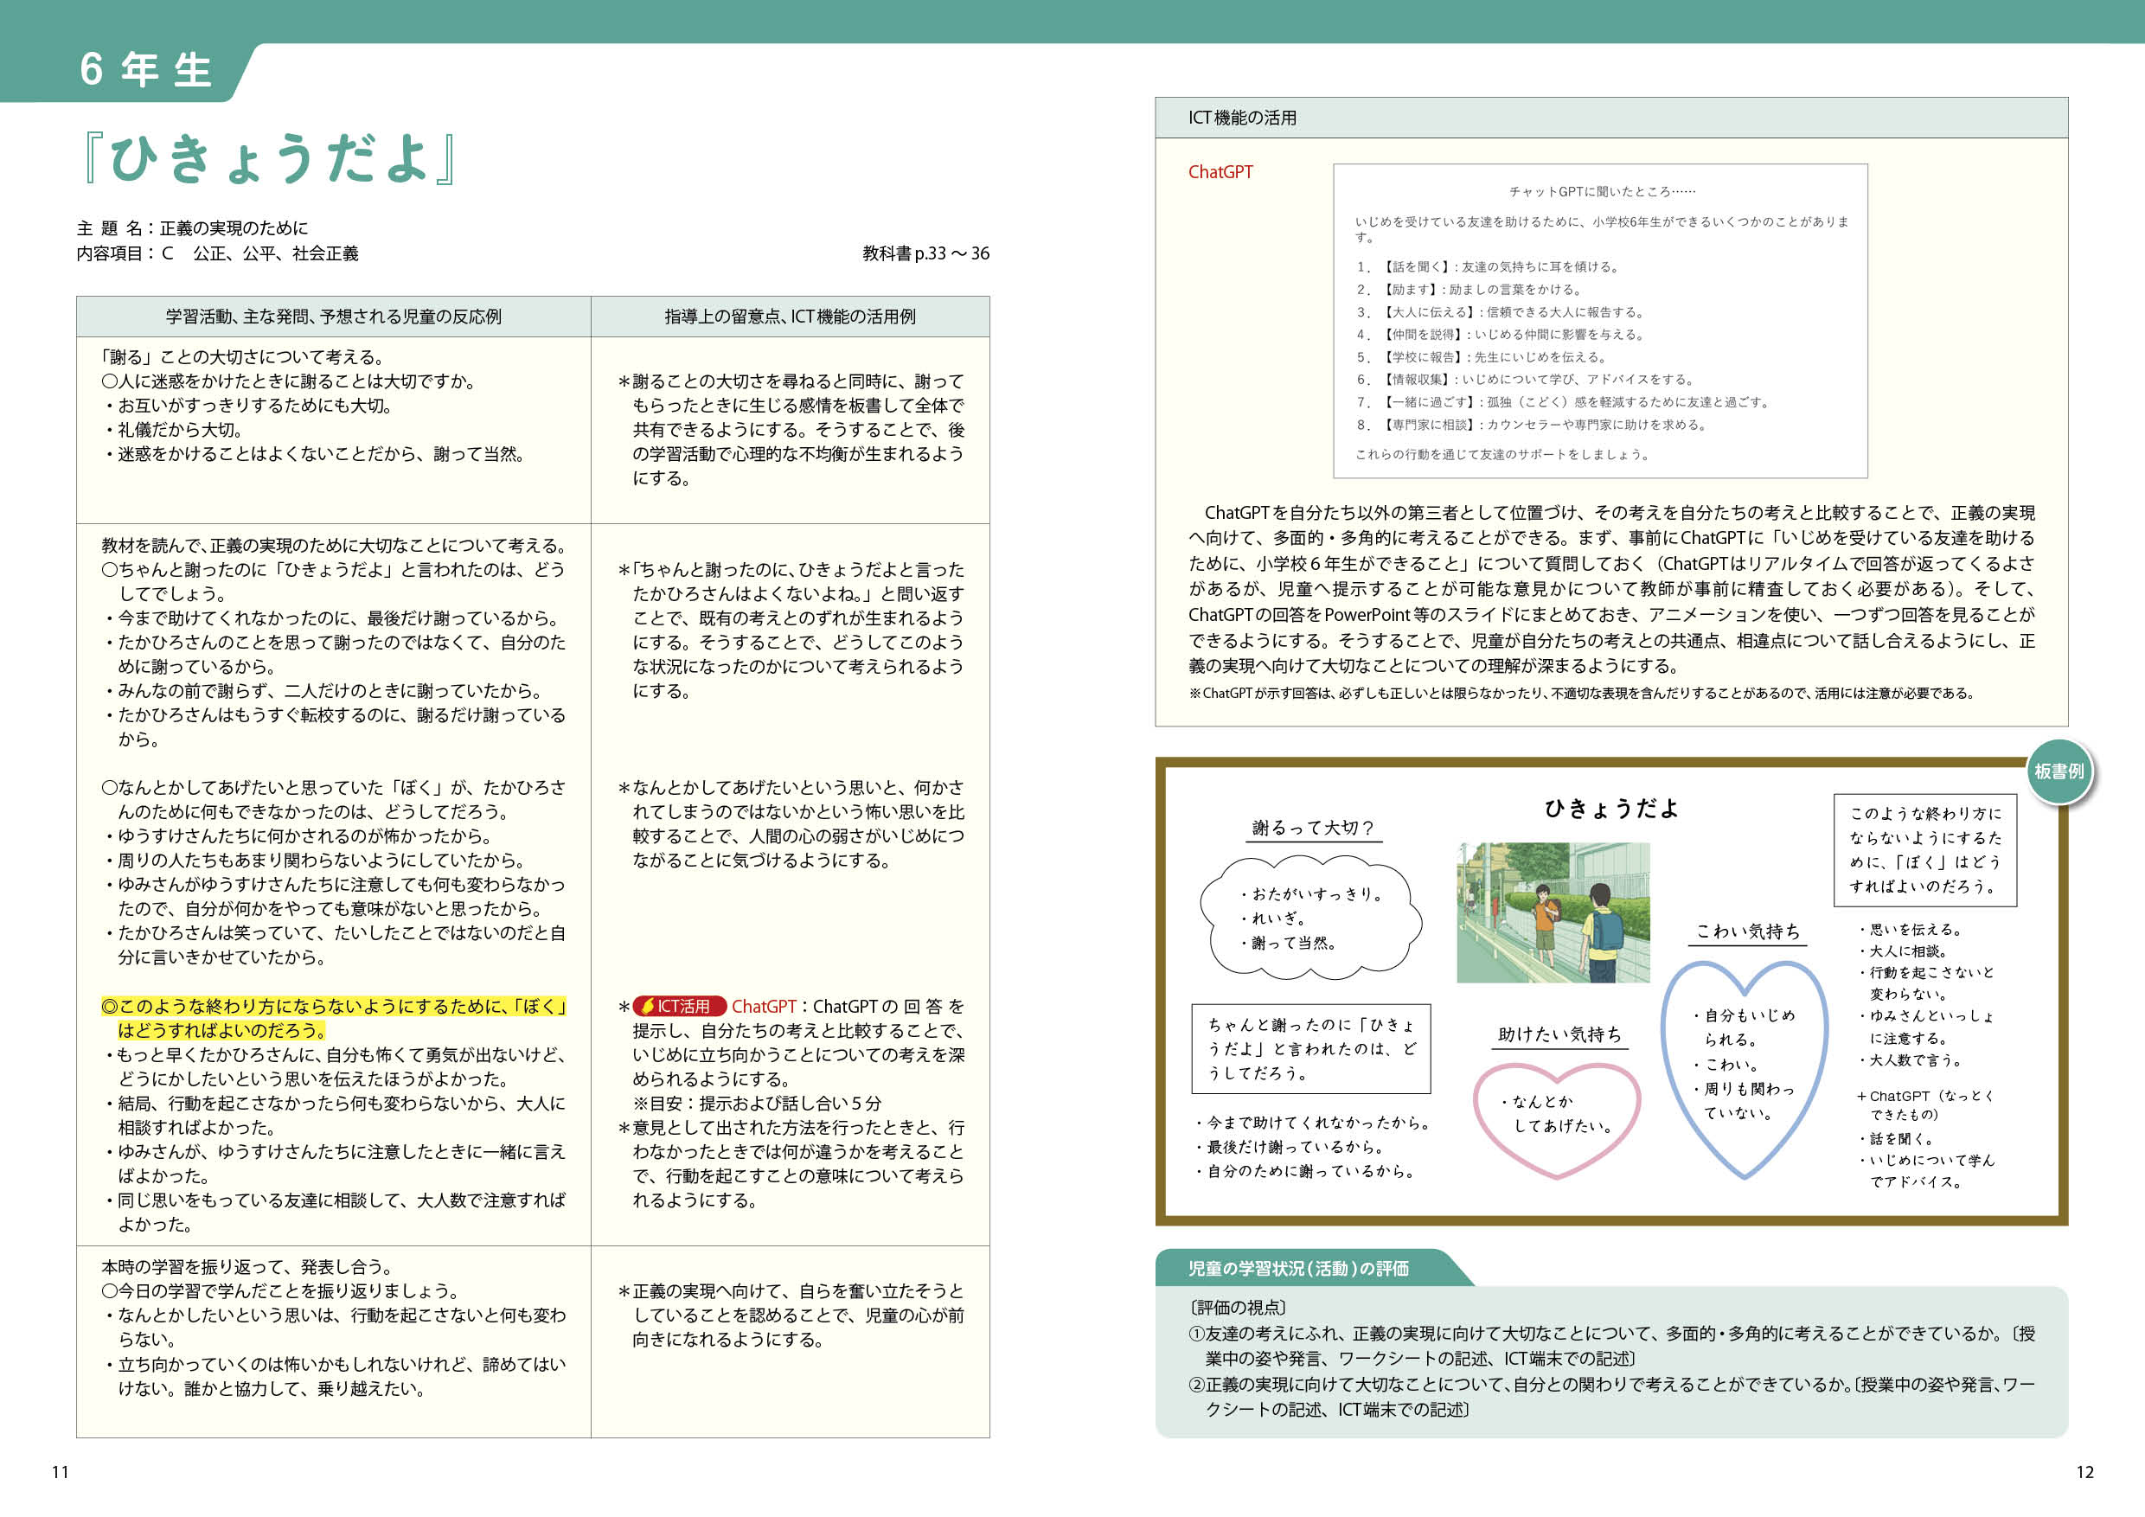The width and height of the screenshot is (2145, 1517).
Task: Click the label '助けたい気持ち'
Action: [x=1560, y=1035]
